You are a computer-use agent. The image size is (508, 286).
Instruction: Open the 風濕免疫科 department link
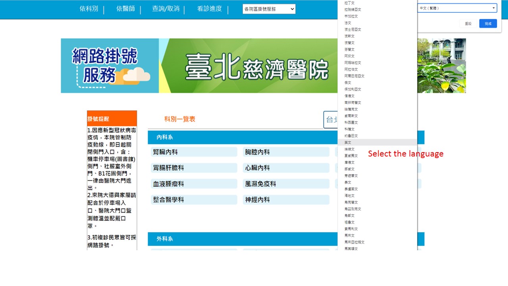coord(286,184)
